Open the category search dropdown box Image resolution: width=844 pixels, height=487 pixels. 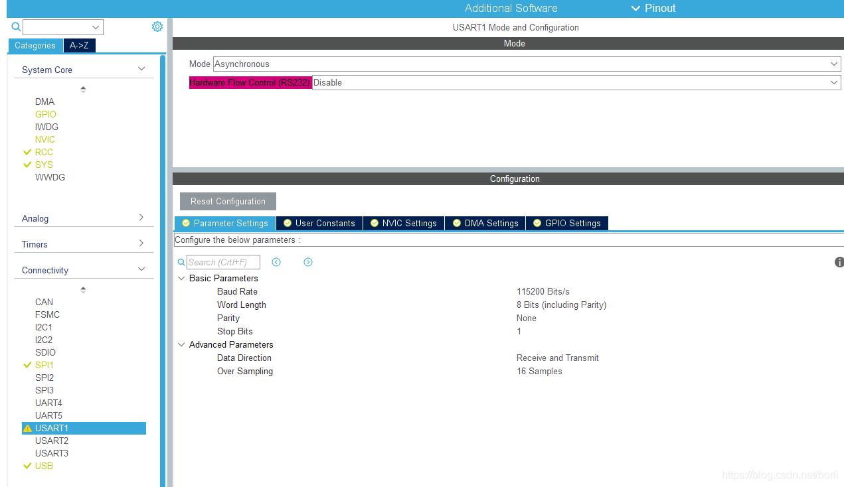click(x=63, y=27)
